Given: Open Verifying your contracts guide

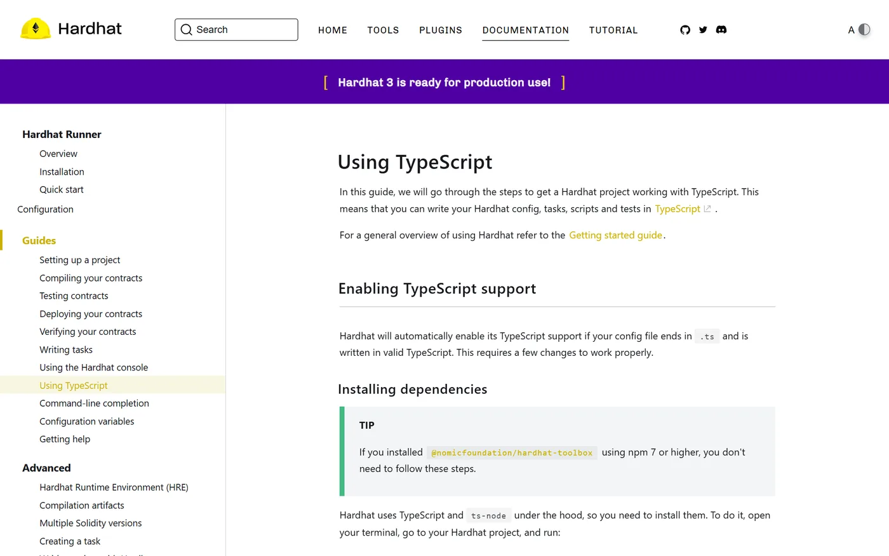Looking at the screenshot, I should click(x=88, y=332).
